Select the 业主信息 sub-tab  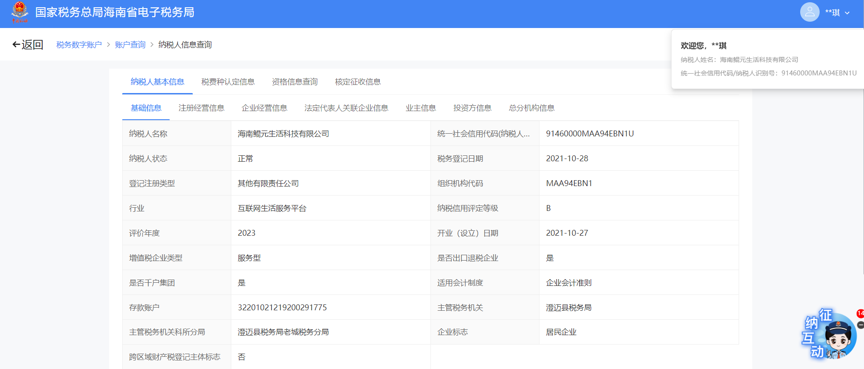click(420, 108)
